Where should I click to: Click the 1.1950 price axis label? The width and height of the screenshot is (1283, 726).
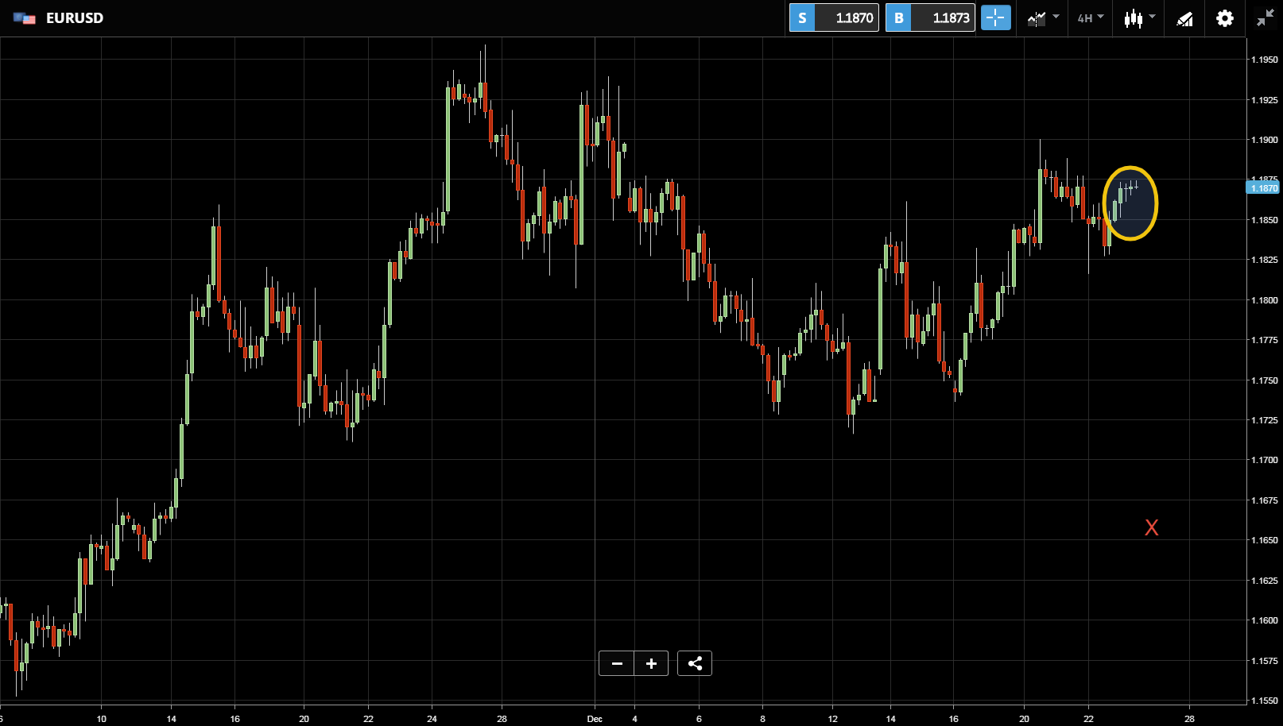(1265, 60)
